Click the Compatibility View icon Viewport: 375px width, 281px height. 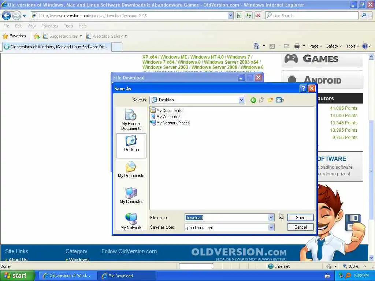point(239,16)
